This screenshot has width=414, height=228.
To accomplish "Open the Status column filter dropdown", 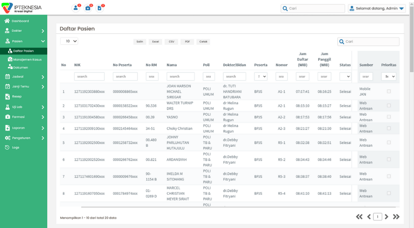I will coord(345,77).
